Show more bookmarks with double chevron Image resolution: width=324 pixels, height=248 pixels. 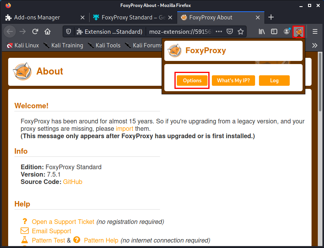[x=315, y=45]
